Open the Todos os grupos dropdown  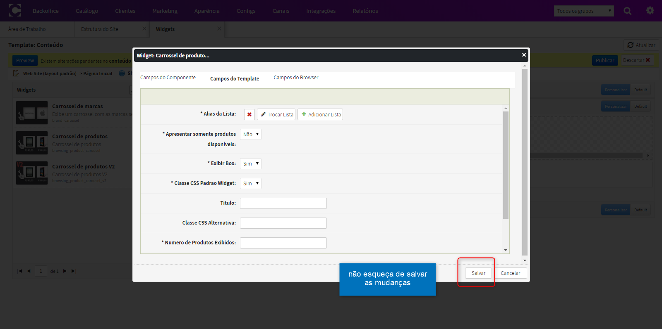click(584, 11)
